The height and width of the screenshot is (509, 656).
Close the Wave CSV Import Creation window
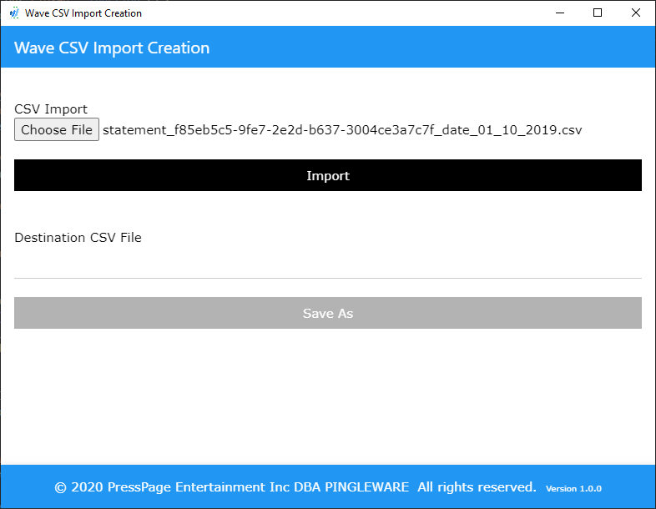636,13
